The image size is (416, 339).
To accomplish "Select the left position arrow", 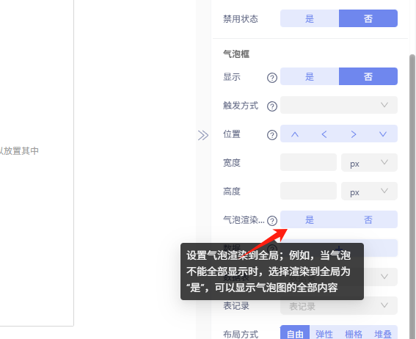I will [x=324, y=134].
